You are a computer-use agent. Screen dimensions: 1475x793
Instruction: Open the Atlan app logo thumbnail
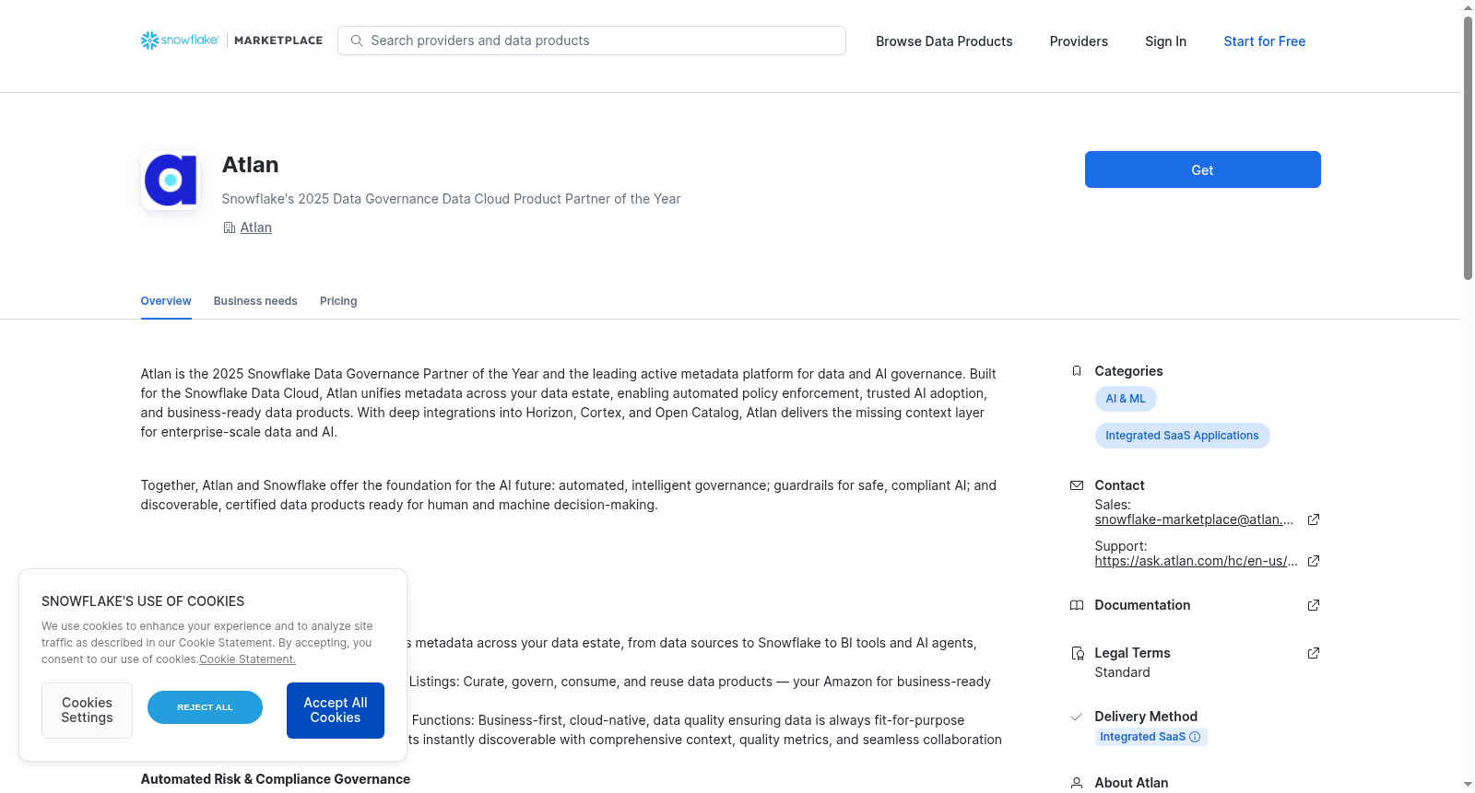[171, 181]
